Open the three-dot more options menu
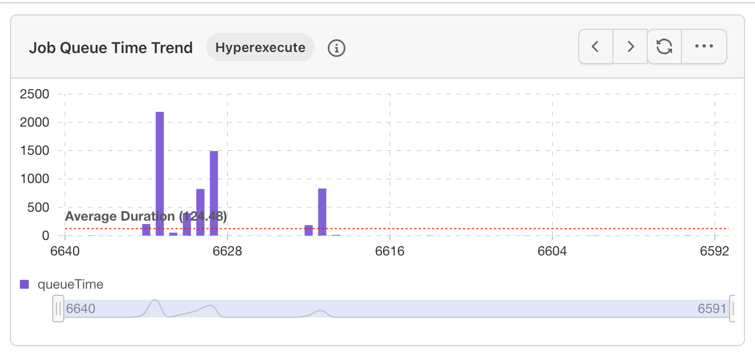This screenshot has width=755, height=355. pos(704,47)
